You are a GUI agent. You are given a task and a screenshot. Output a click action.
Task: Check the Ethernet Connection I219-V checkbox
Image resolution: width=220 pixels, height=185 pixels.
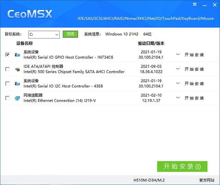tap(8, 98)
